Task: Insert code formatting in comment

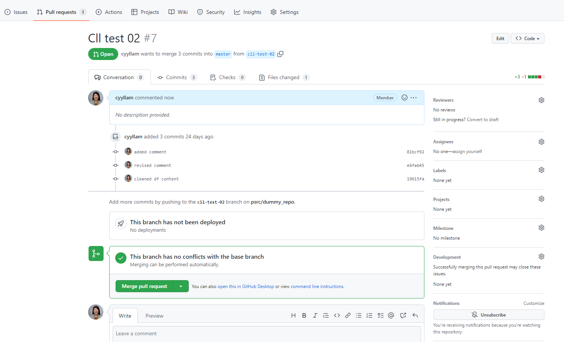Action: [337, 315]
